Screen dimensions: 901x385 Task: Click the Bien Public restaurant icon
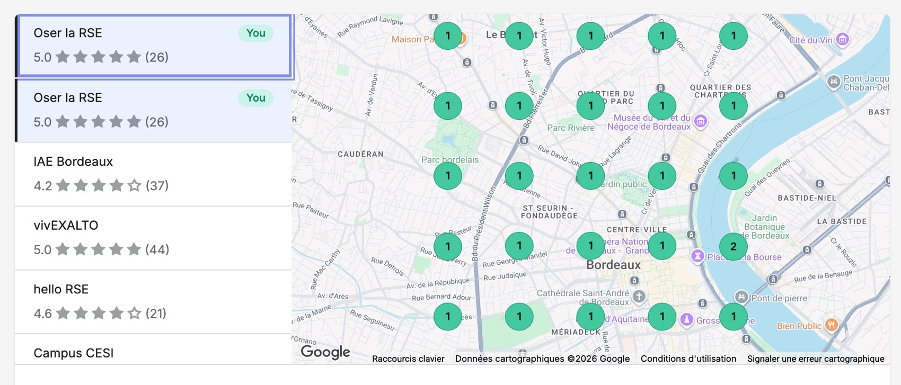coord(832,325)
